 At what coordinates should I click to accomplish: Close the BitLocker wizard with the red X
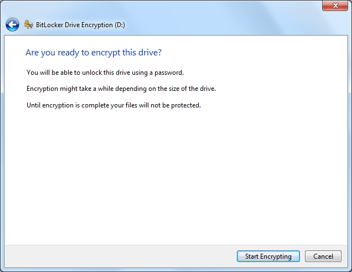click(335, 6)
